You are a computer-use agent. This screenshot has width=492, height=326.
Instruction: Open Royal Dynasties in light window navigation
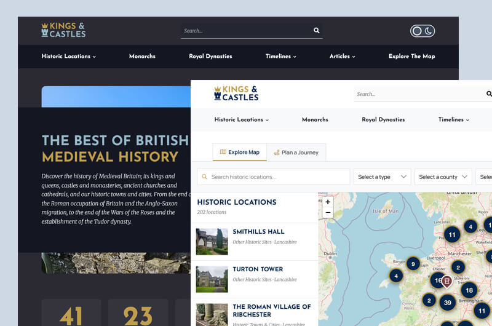(383, 119)
